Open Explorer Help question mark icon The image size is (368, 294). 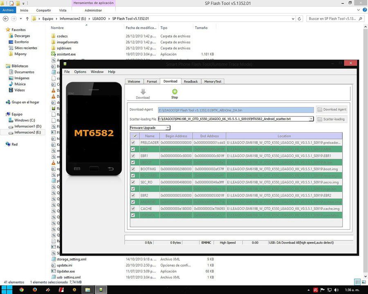(365, 10)
